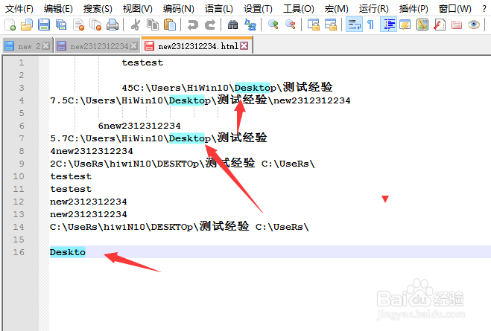Click the New file toolbar icon

pos(10,25)
